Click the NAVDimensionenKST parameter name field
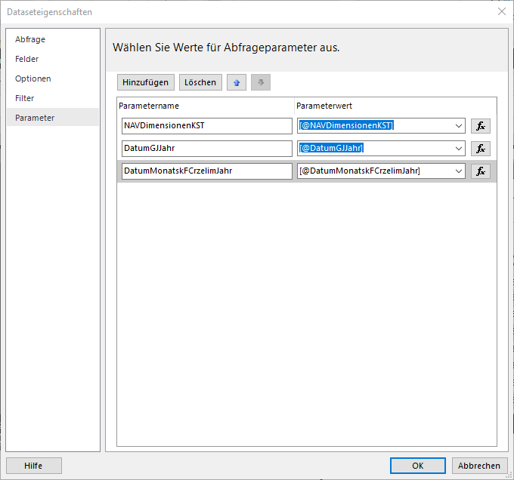This screenshot has width=514, height=480. pos(207,126)
